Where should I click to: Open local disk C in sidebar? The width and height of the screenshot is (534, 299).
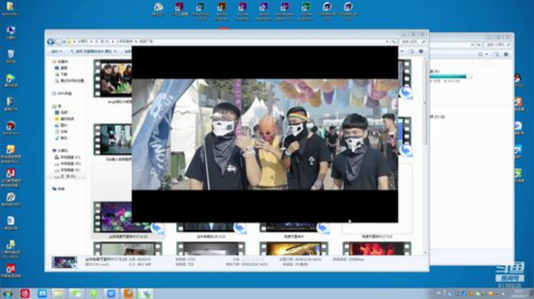point(67,157)
